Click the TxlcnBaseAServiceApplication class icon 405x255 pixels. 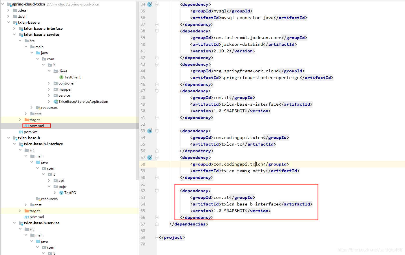point(56,102)
